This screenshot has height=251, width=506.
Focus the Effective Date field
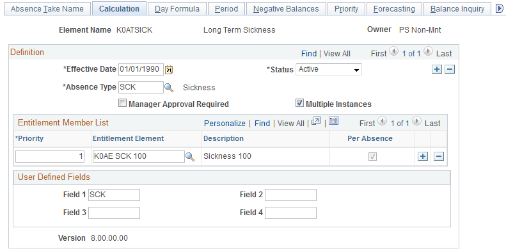(x=141, y=69)
